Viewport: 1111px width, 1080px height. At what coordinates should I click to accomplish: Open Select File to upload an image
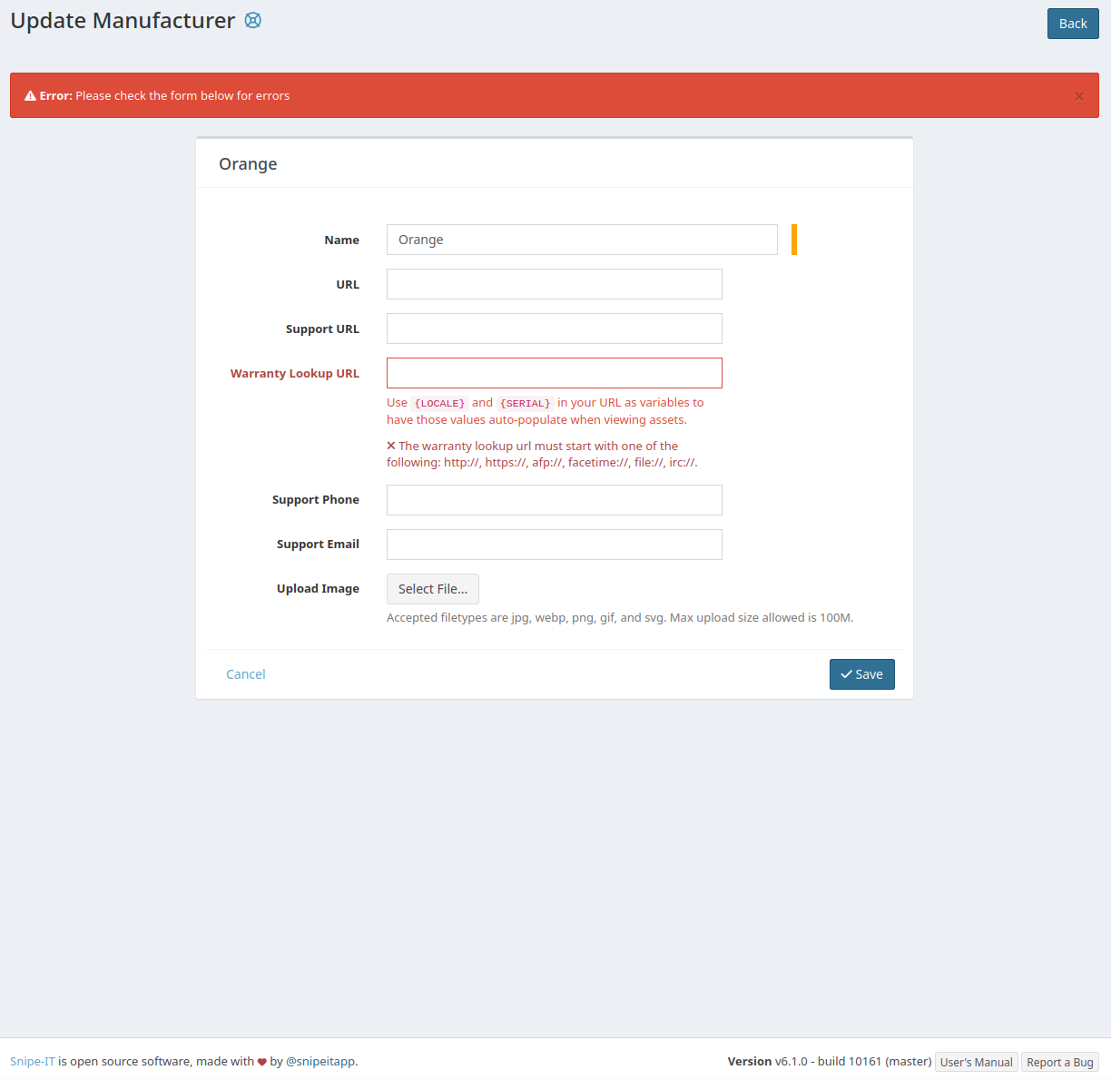click(432, 588)
